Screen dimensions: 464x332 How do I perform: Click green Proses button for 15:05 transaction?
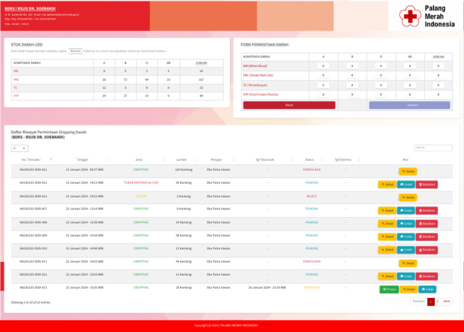click(x=389, y=289)
